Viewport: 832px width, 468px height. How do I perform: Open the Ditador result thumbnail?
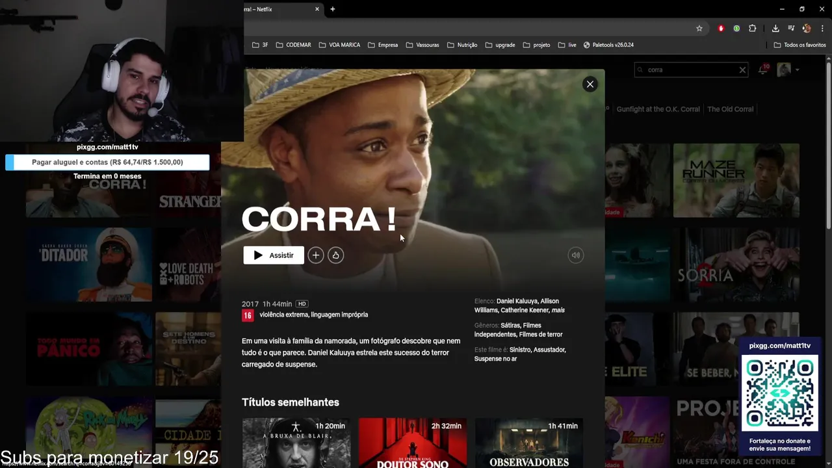pyautogui.click(x=89, y=265)
